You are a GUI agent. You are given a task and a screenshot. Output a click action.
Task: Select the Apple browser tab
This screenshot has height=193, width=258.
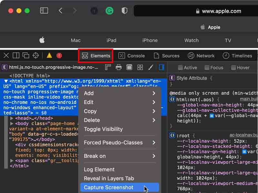(211, 27)
